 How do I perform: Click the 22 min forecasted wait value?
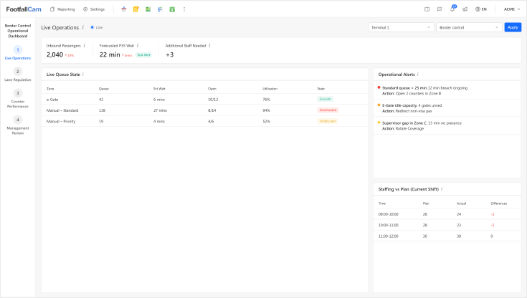coord(110,54)
